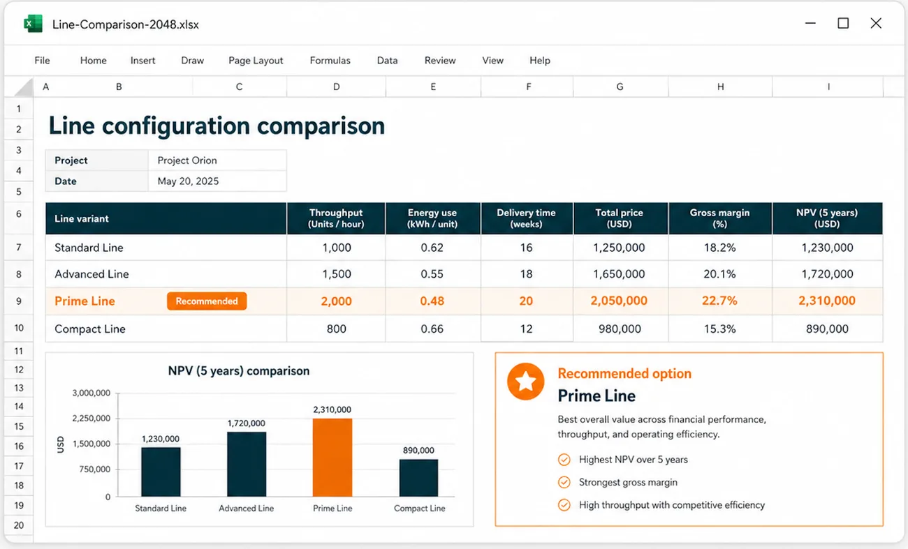The width and height of the screenshot is (908, 549).
Task: Click the orange Prime Line bar in the chart
Action: (x=332, y=458)
